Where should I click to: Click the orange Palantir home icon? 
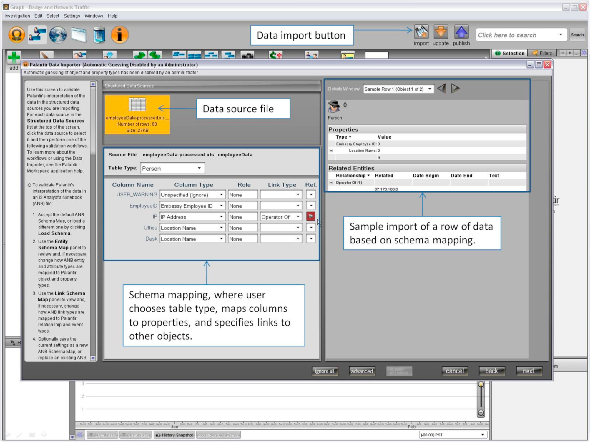point(16,35)
